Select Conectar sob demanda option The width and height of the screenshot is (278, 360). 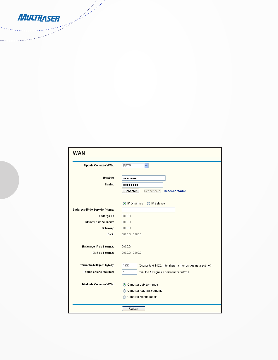pos(124,285)
